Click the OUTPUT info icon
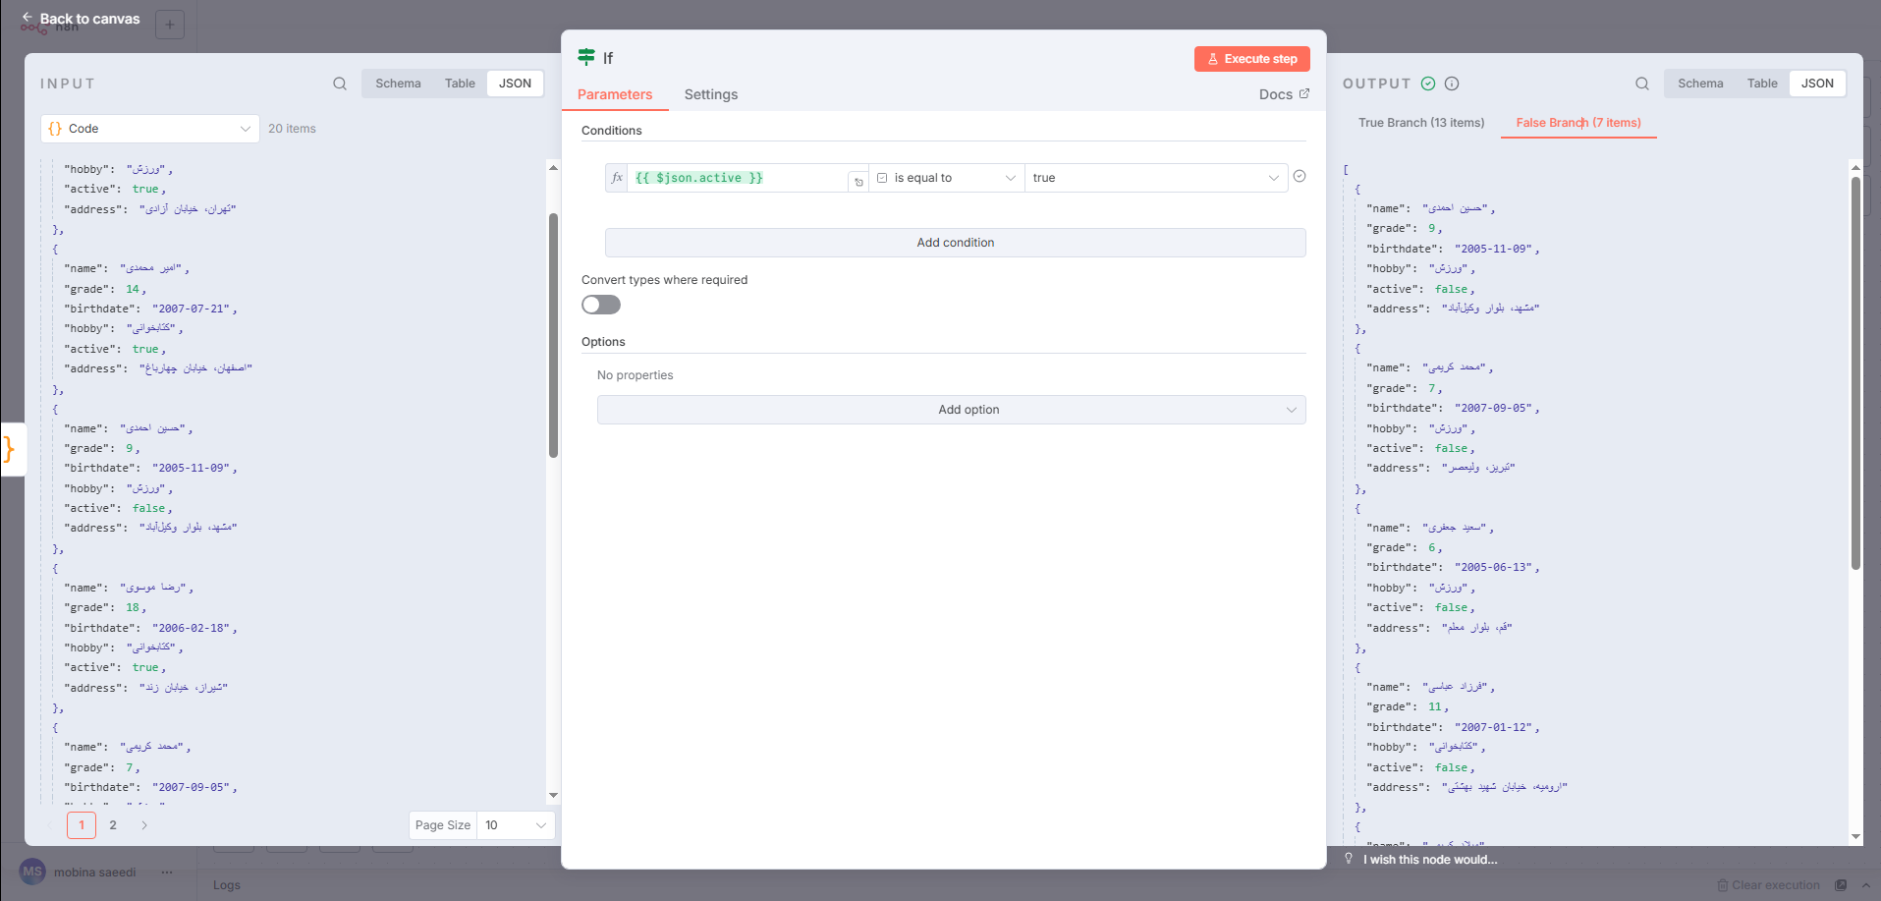This screenshot has height=901, width=1881. 1452,84
